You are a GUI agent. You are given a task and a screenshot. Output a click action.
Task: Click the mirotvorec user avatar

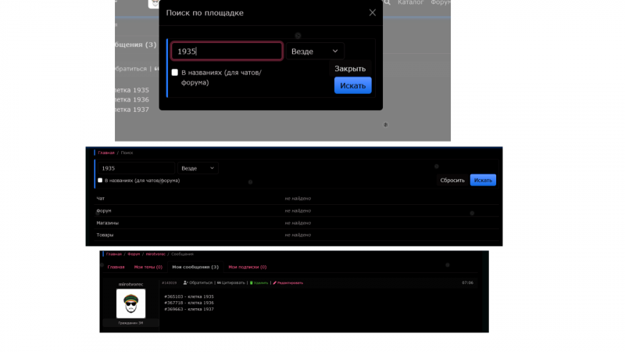pyautogui.click(x=130, y=304)
